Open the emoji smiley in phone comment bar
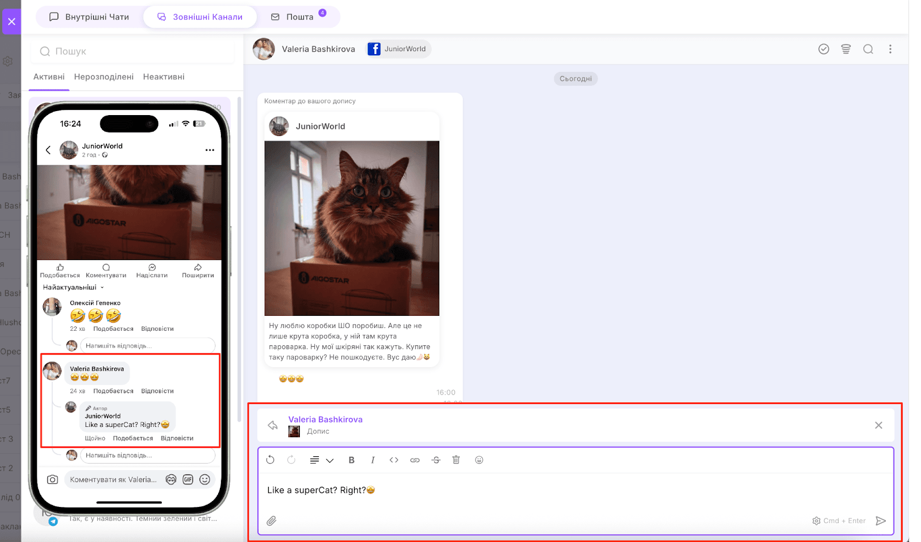 (x=205, y=480)
